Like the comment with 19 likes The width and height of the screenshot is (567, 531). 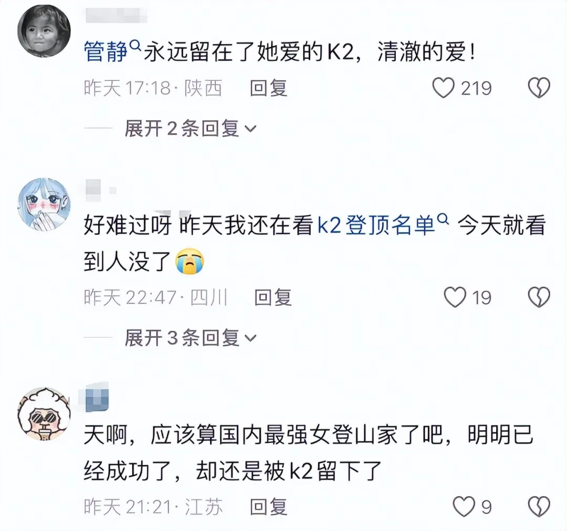coord(455,297)
